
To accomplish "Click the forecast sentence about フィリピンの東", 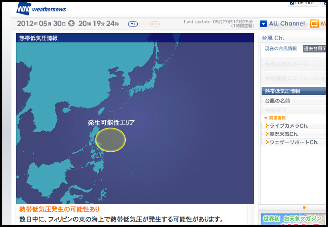I will coord(122,219).
